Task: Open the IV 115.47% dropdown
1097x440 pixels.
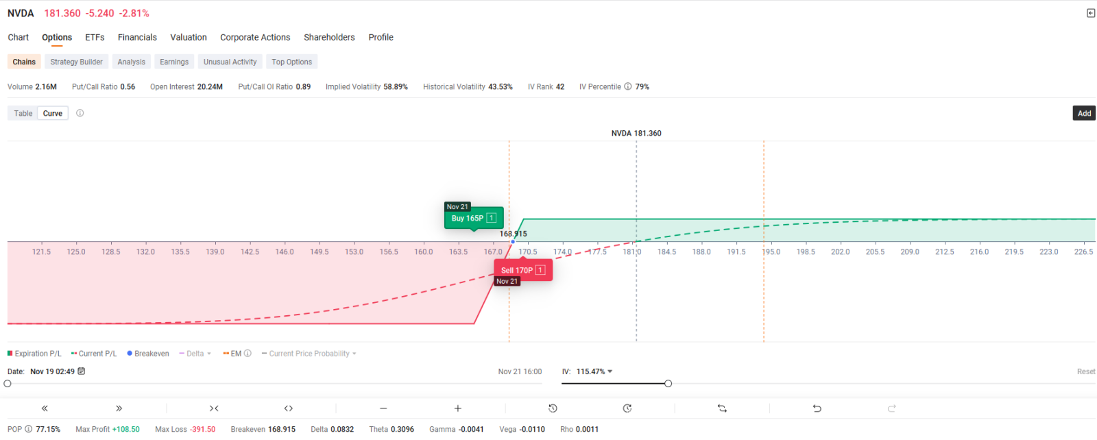Action: point(594,371)
